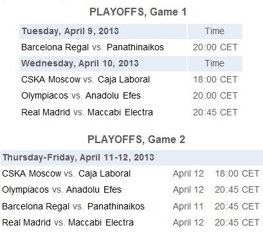The image size is (263, 232).
Task: Select the Wednesday, April 10, 2013 header
Action: [x=103, y=64]
